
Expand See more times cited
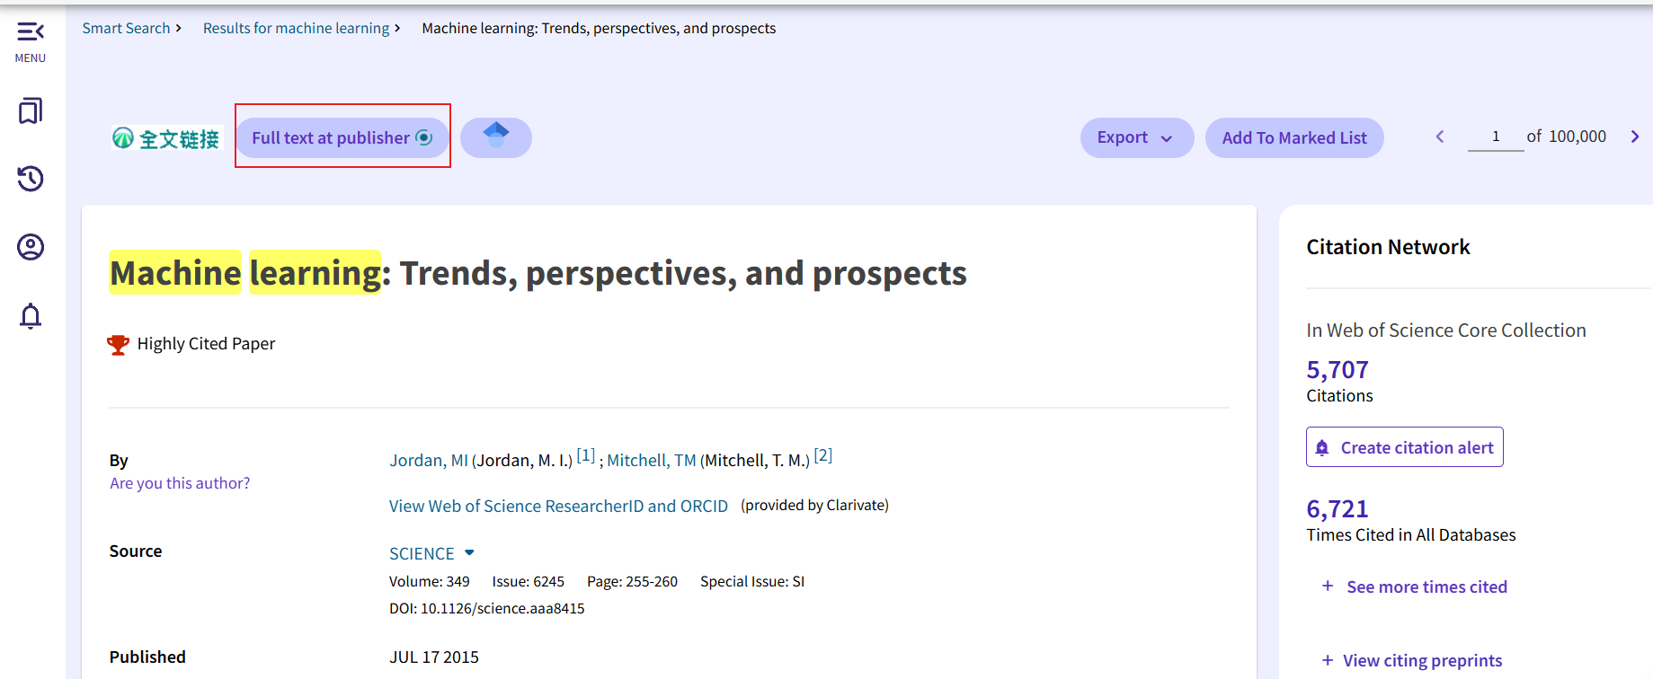(x=1426, y=586)
